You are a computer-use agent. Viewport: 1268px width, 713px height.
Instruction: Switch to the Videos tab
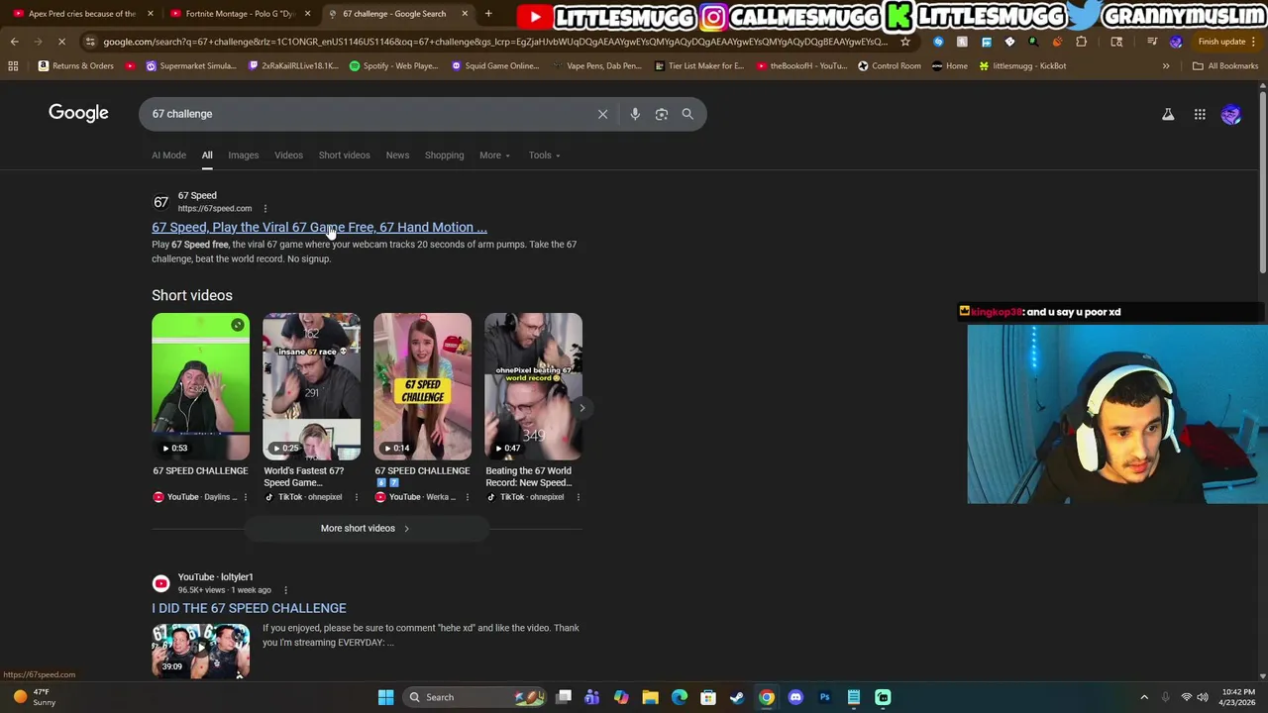[288, 155]
